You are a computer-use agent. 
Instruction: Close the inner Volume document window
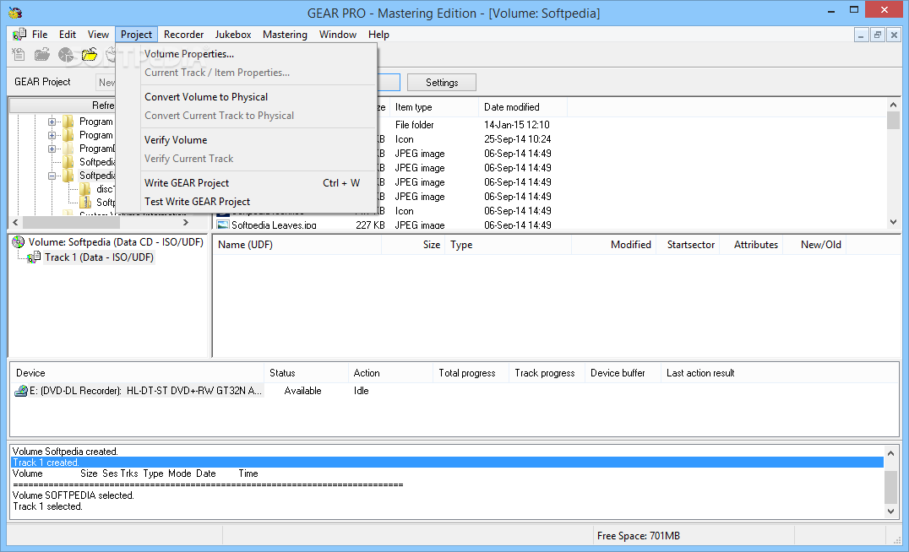(x=894, y=35)
